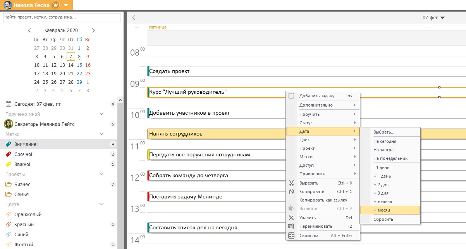The width and height of the screenshot is (466, 249).
Task: Select Собрать команду до четверга task
Action: pos(216,176)
